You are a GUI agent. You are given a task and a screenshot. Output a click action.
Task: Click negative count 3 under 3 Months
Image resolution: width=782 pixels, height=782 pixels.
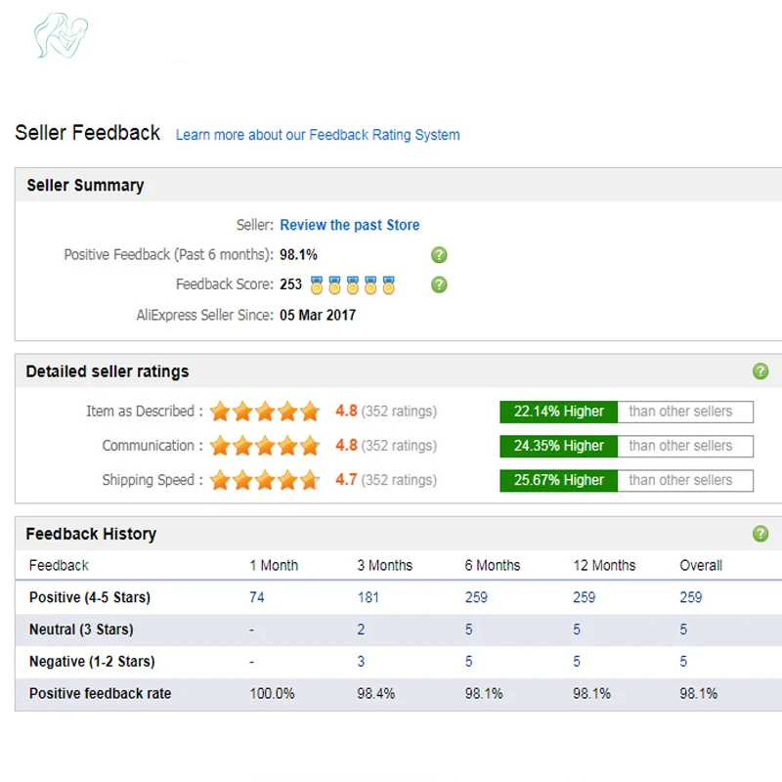pyautogui.click(x=361, y=662)
